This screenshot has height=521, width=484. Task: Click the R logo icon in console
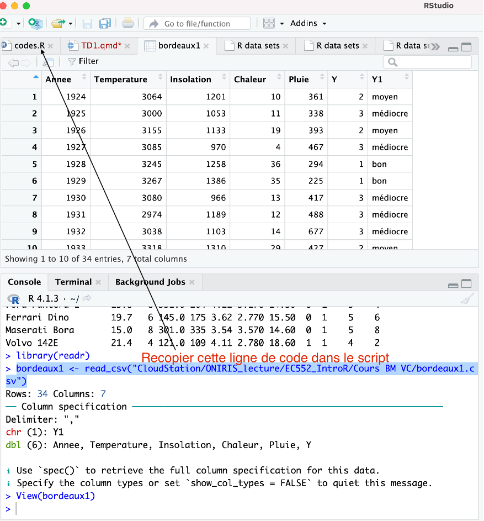point(14,299)
